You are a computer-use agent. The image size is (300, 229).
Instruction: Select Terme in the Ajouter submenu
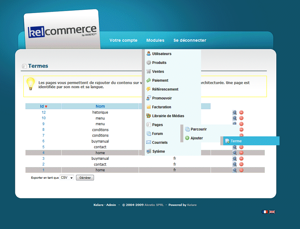tap(236, 141)
